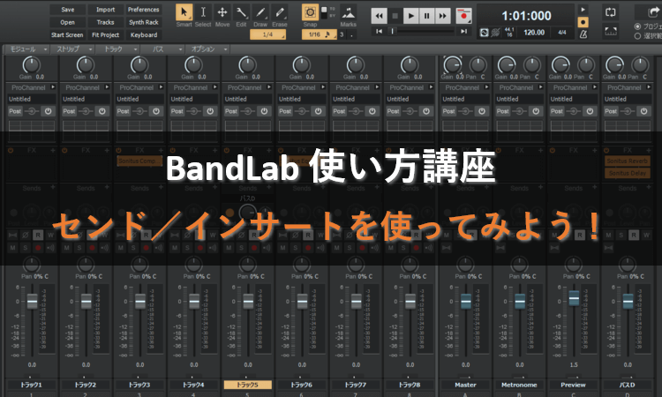Screen dimensions: 662x397
Task: Toggle ProChannel power on バスD strip
Action: click(x=643, y=111)
